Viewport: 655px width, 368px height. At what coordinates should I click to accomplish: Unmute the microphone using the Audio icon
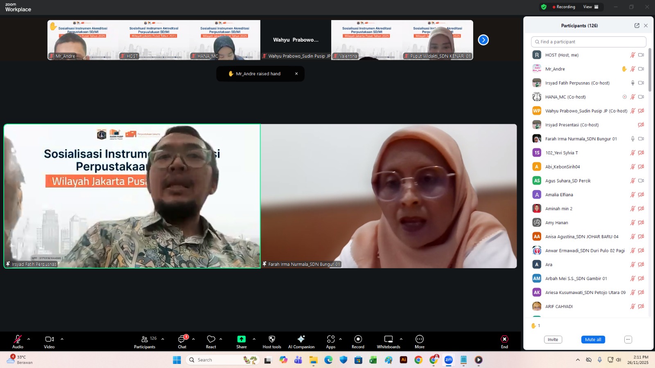[18, 339]
